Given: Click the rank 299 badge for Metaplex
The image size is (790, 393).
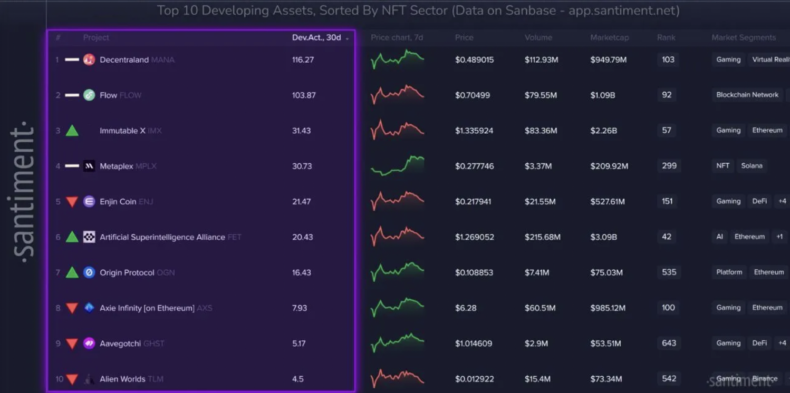Looking at the screenshot, I should 669,165.
